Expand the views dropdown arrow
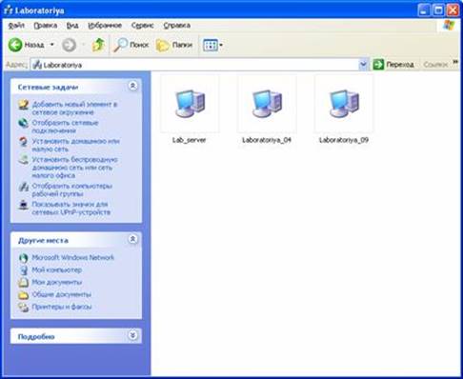 221,45
